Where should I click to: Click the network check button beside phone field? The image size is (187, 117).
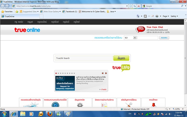164,38
